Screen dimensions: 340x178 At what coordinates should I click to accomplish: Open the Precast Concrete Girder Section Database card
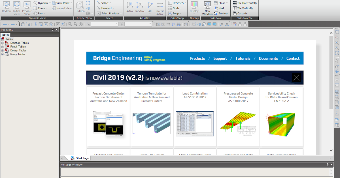109,116
